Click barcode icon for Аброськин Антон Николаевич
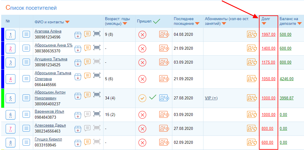 [x=97, y=95]
